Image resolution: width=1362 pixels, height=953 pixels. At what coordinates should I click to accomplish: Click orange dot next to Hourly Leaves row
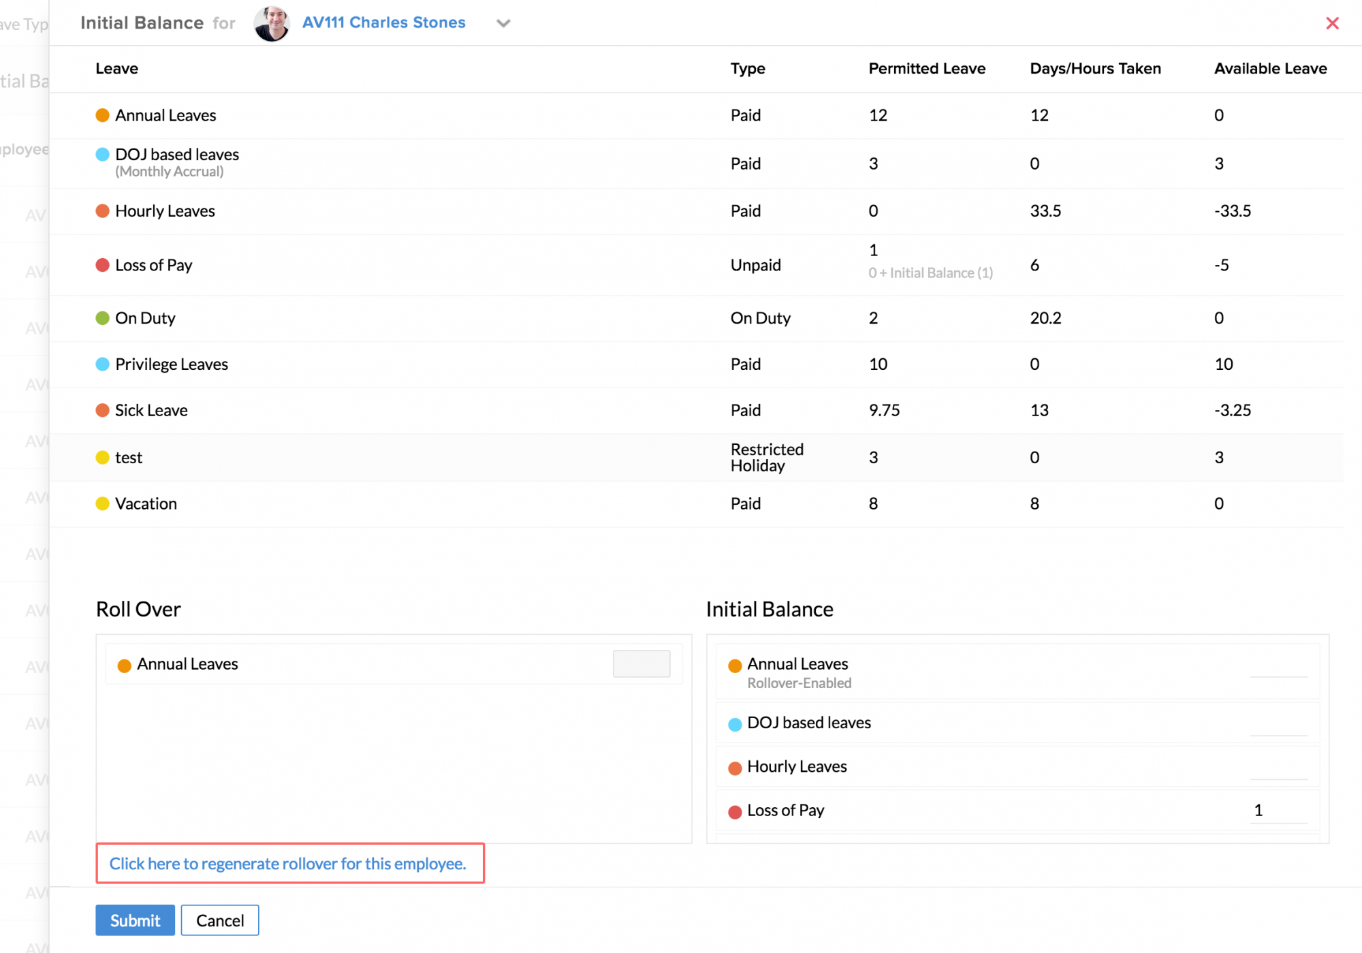coord(103,211)
